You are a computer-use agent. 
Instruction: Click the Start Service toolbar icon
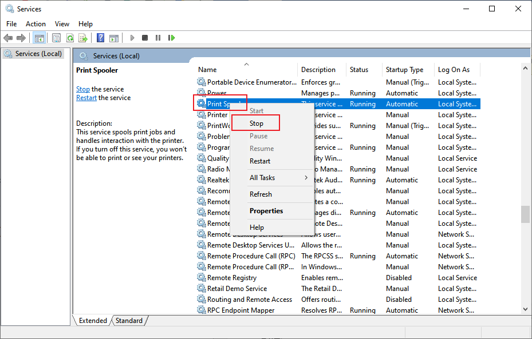(132, 38)
